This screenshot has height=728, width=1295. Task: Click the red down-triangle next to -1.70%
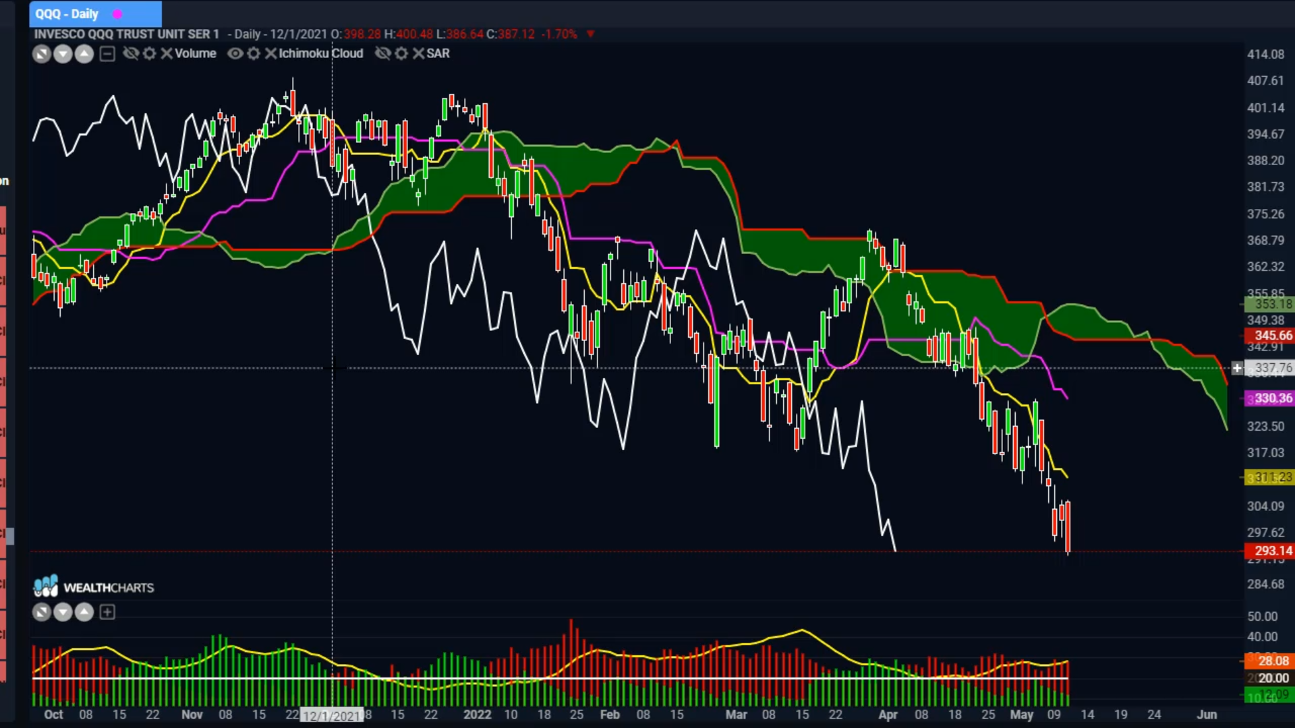(x=591, y=34)
